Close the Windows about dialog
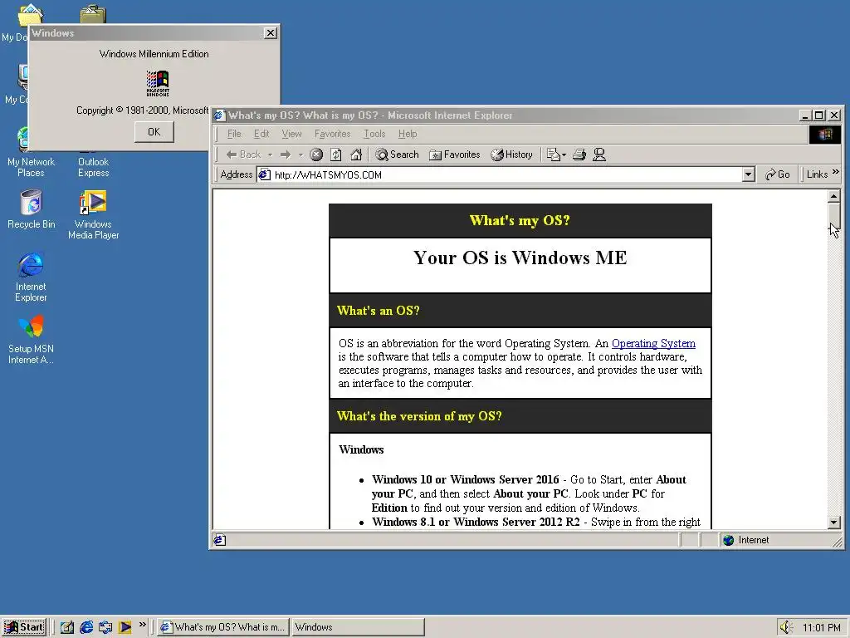 270,33
